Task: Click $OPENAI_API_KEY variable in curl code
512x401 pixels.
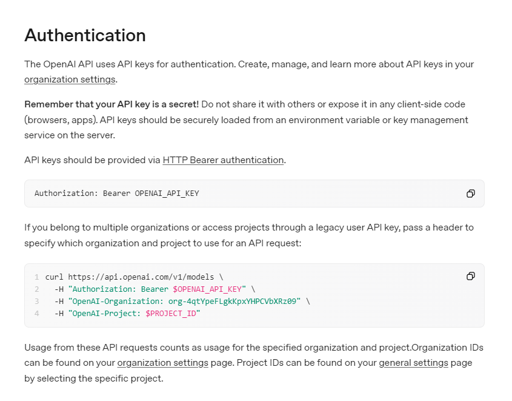Action: 207,289
